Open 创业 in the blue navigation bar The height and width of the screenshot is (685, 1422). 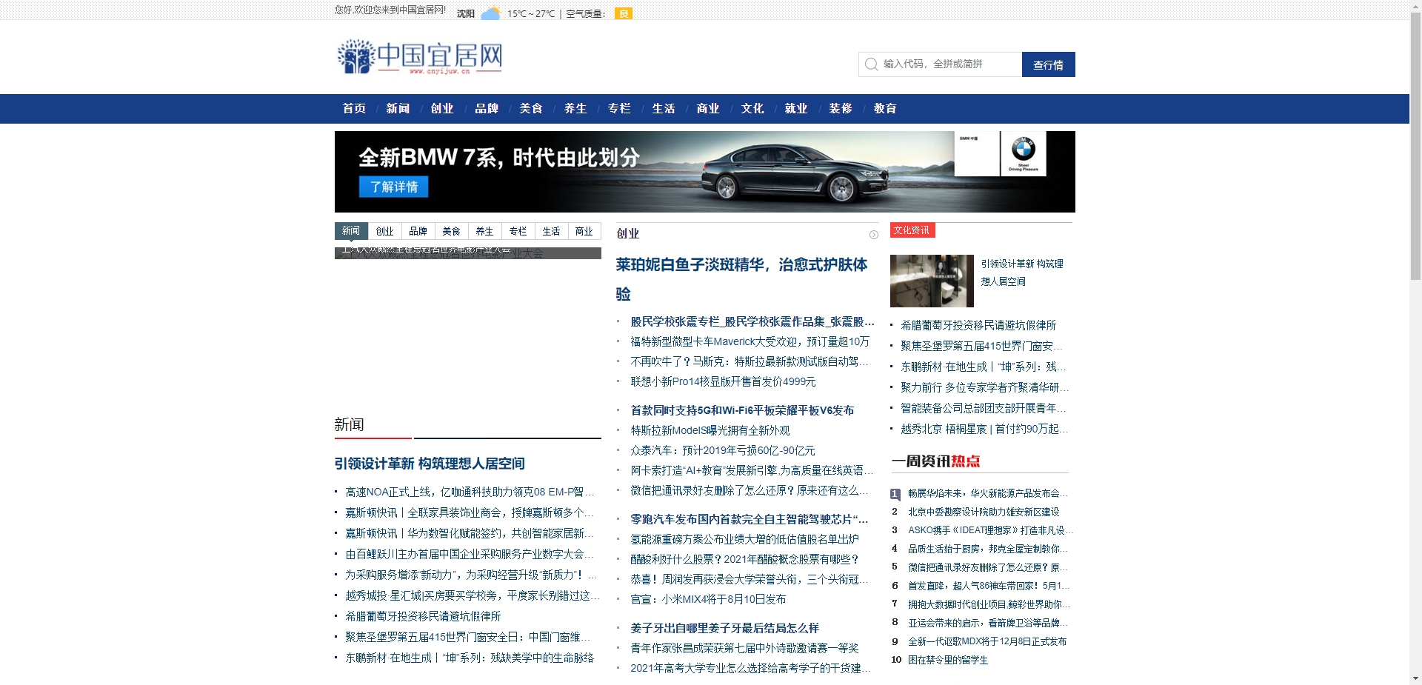pyautogui.click(x=442, y=108)
